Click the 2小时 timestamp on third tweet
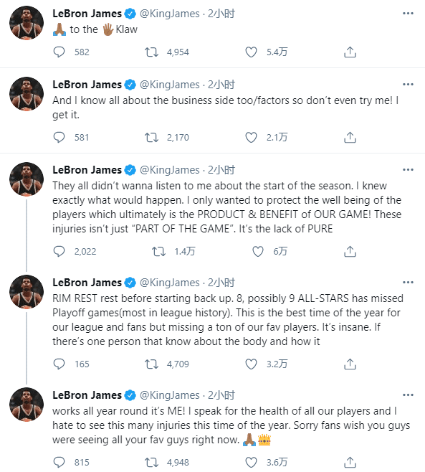Viewport: 425px width, 472px height. click(221, 170)
